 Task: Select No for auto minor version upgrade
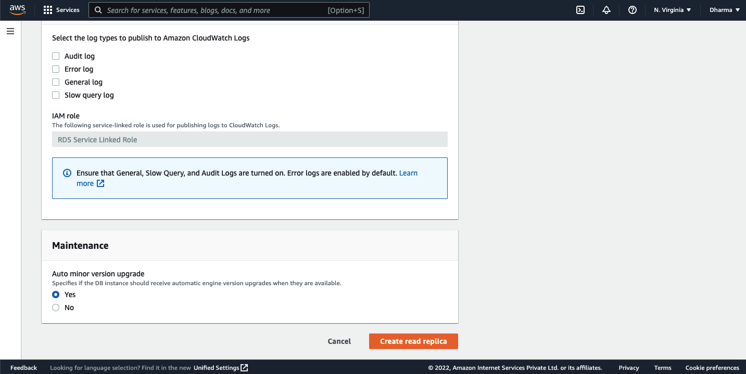(x=56, y=308)
